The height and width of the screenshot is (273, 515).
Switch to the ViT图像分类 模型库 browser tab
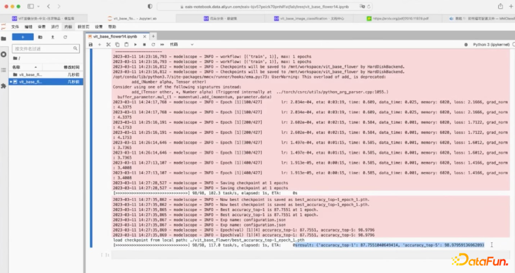pyautogui.click(x=44, y=19)
